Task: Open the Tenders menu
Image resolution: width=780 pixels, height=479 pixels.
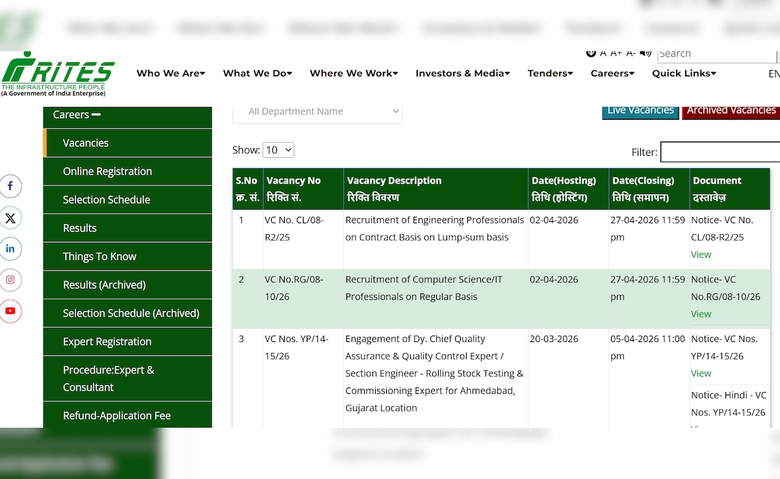Action: 550,73
